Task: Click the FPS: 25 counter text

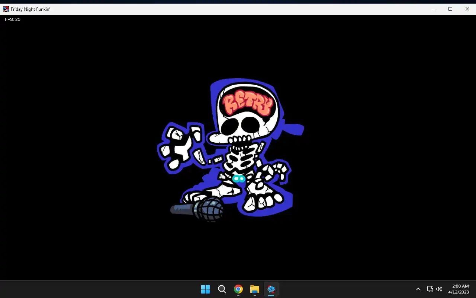Action: 13,19
